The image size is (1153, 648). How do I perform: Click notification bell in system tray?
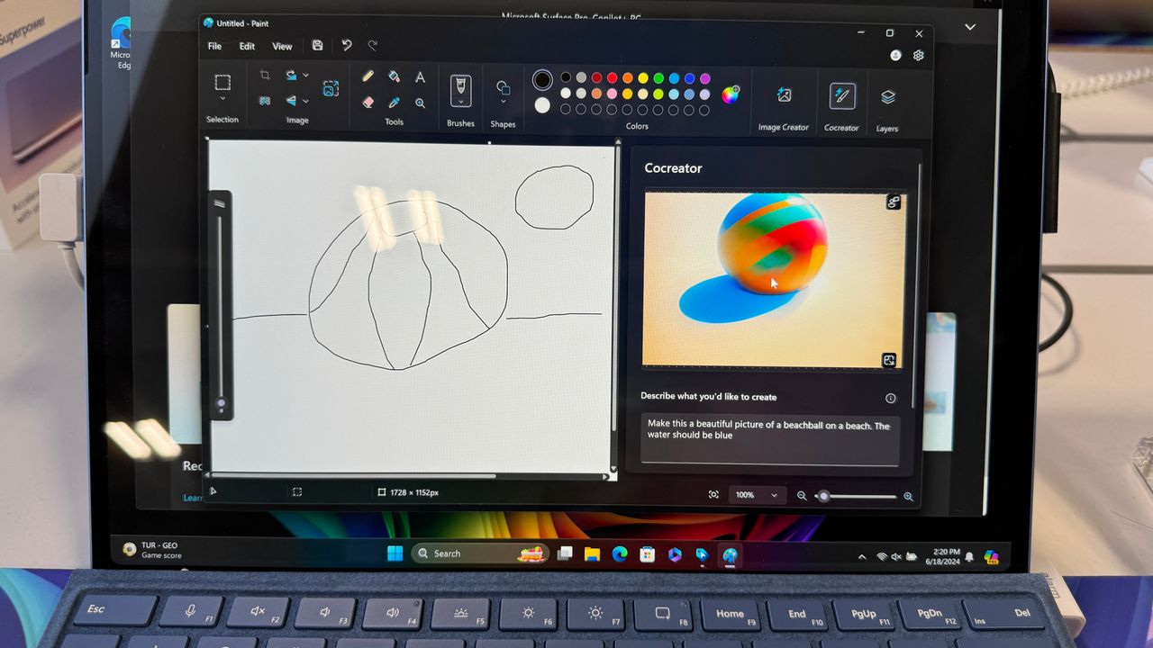tap(969, 558)
